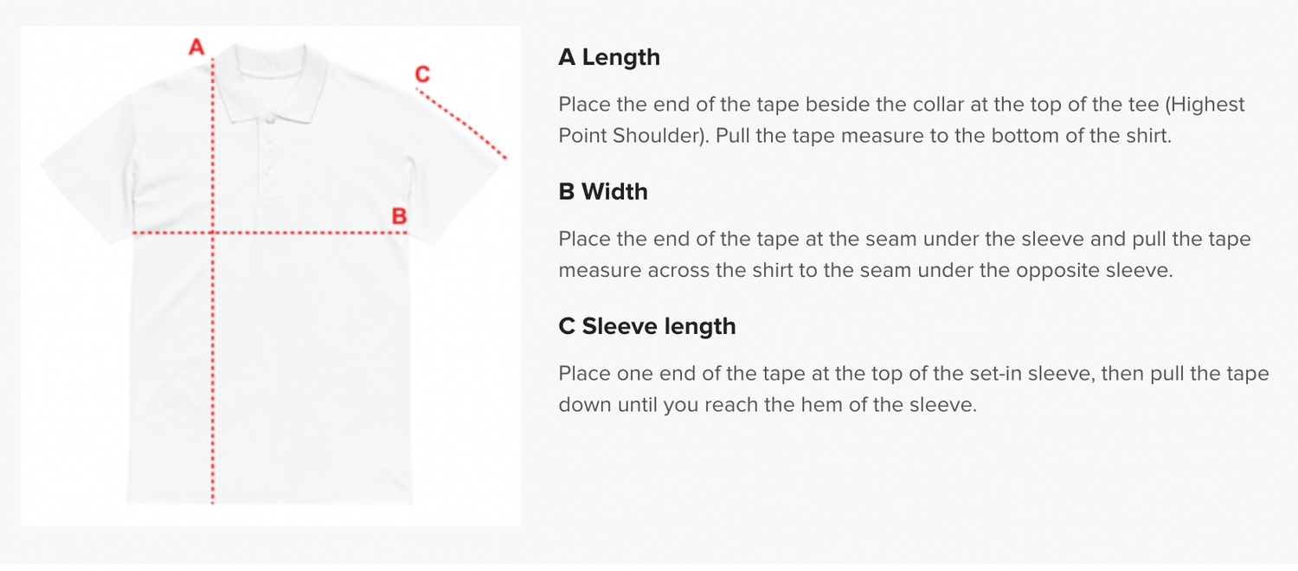This screenshot has height=571, width=1298.
Task: Select the 'C Sleeve length' heading
Action: coord(647,326)
